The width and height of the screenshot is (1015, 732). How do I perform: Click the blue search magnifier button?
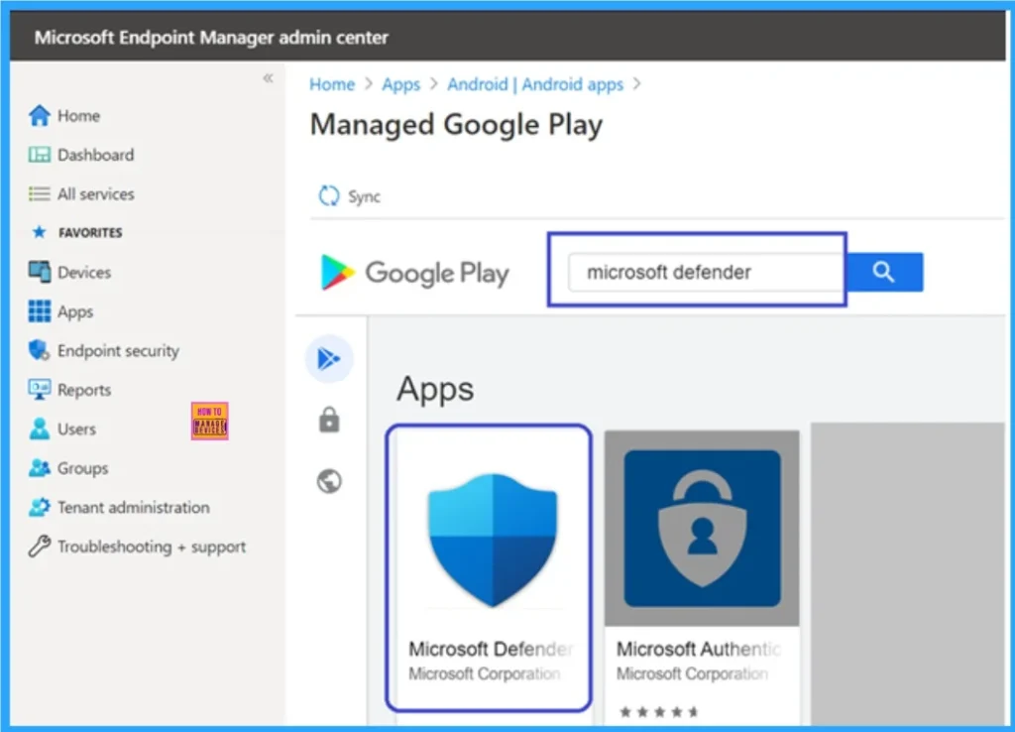click(885, 271)
